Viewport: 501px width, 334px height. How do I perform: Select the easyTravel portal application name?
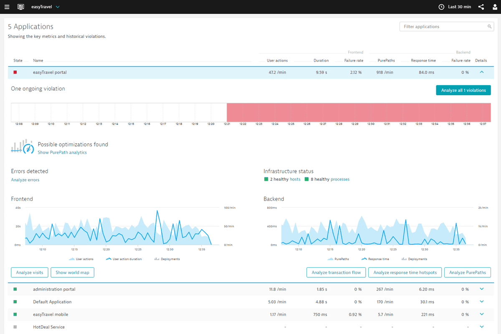pyautogui.click(x=50, y=72)
